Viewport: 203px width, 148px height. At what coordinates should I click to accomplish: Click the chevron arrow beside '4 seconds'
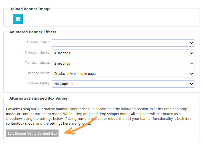click(x=191, y=53)
